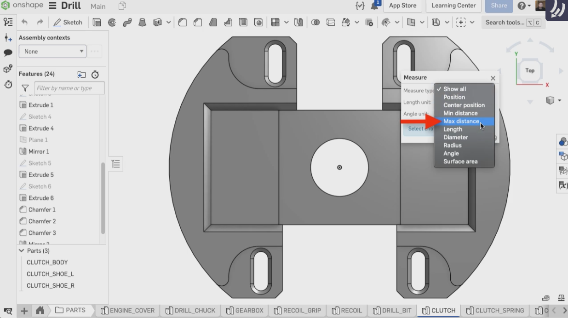
Task: Select the Extrude tool in the toolbar
Action: tap(97, 22)
